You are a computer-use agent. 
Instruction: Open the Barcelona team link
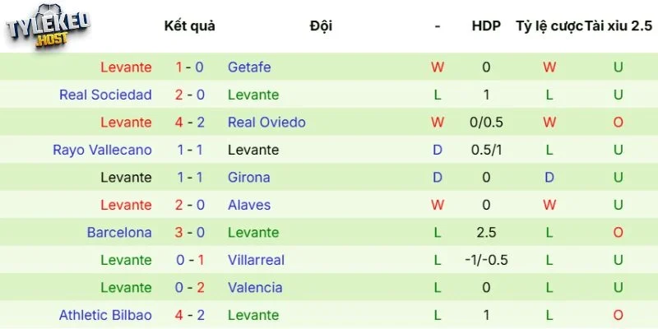(119, 232)
